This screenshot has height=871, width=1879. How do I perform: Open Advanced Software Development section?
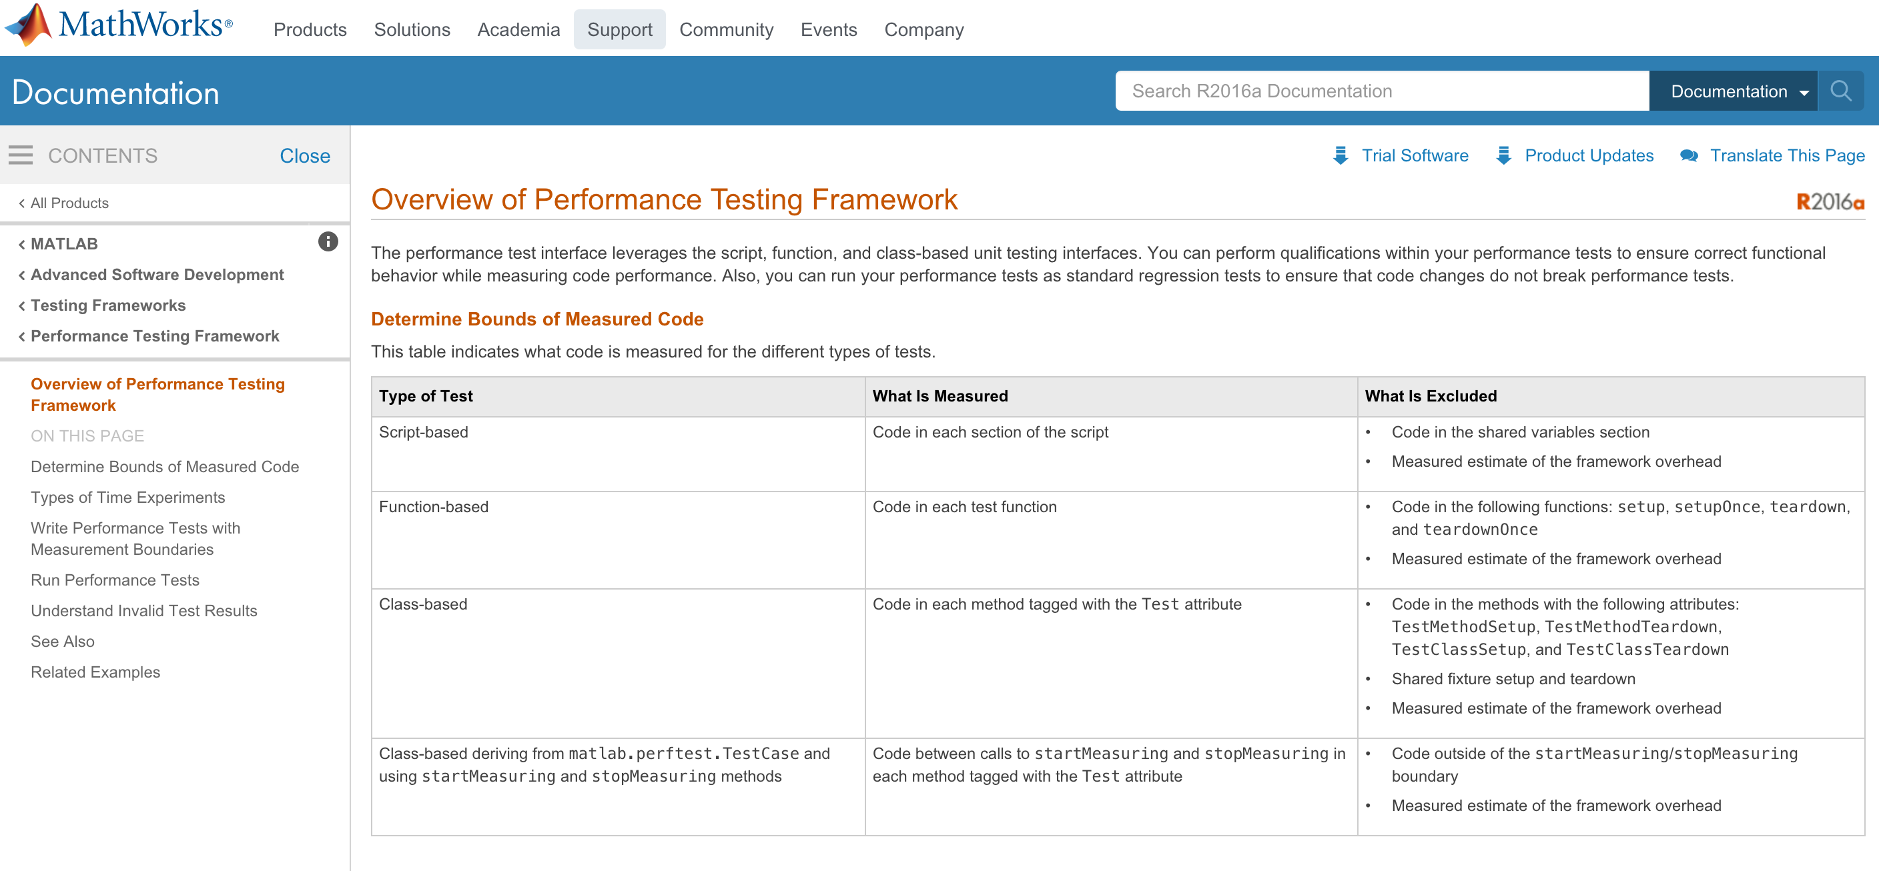157,274
